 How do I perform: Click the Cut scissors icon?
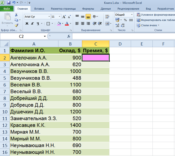pyautogui.click(x=16, y=15)
